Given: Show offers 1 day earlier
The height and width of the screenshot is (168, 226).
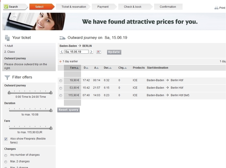Looking at the screenshot, I should (69, 61).
